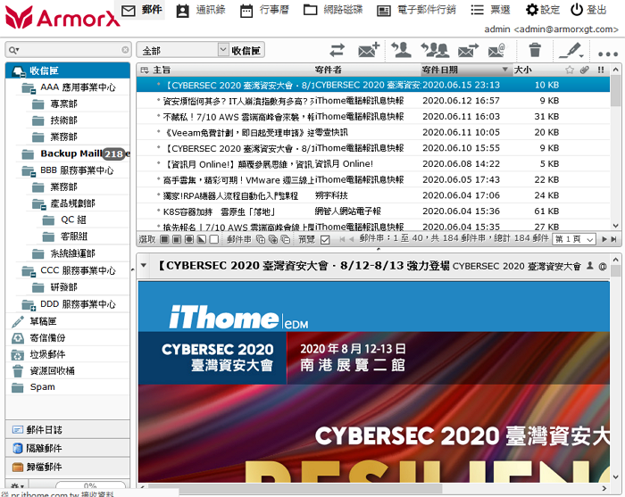
Task: Forward the message with envelope-arrow icon
Action: pyautogui.click(x=468, y=51)
